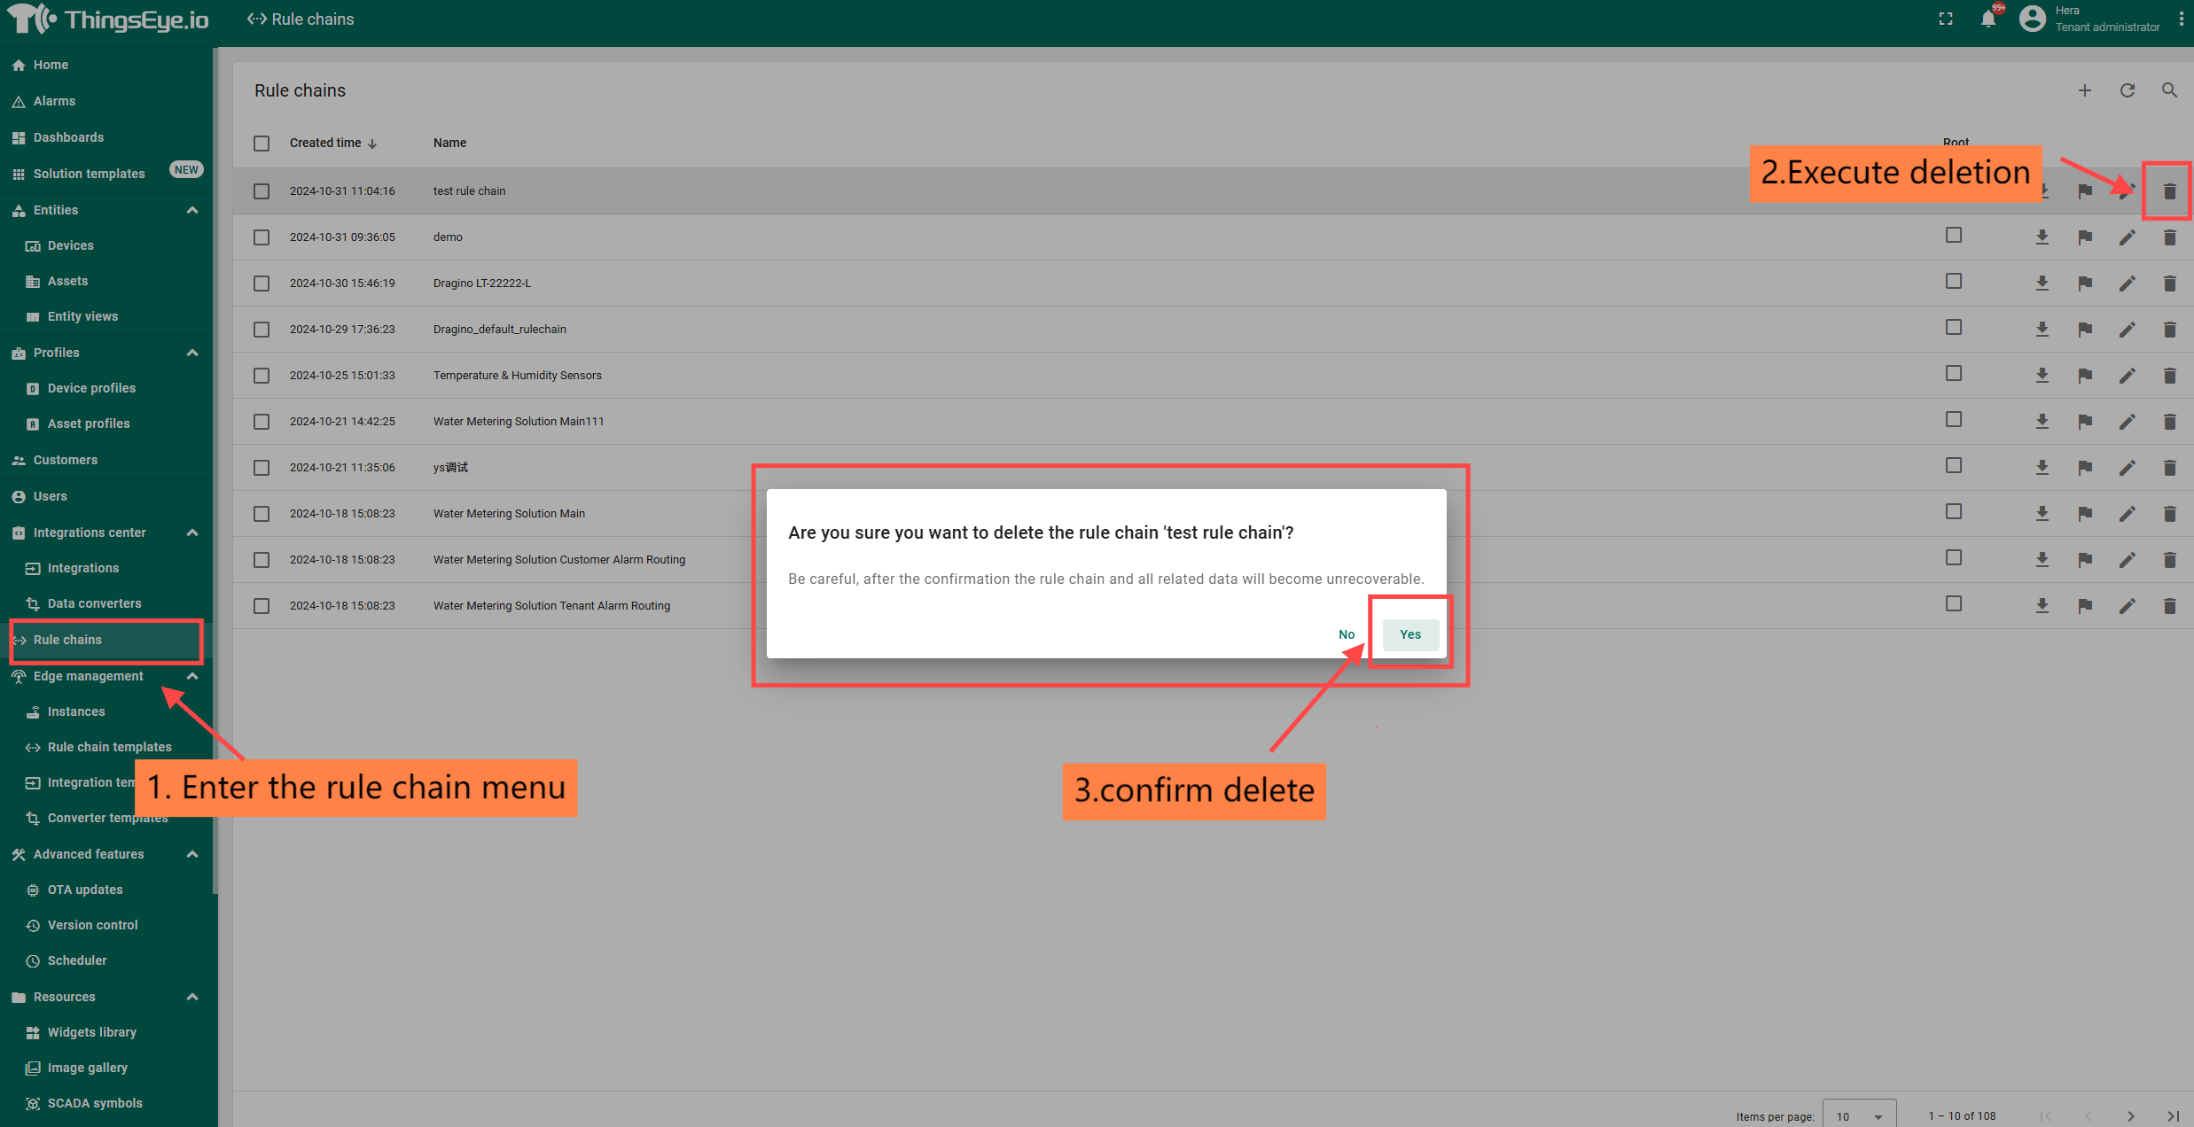Tick checkbox for 'Temperature & Humidity Sensors'
The image size is (2194, 1127).
(262, 376)
